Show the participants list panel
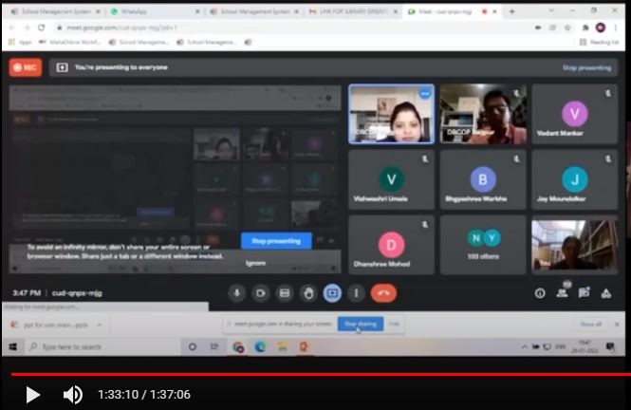 click(562, 293)
